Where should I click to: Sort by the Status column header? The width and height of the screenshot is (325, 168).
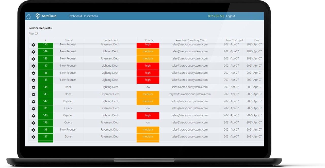point(68,40)
